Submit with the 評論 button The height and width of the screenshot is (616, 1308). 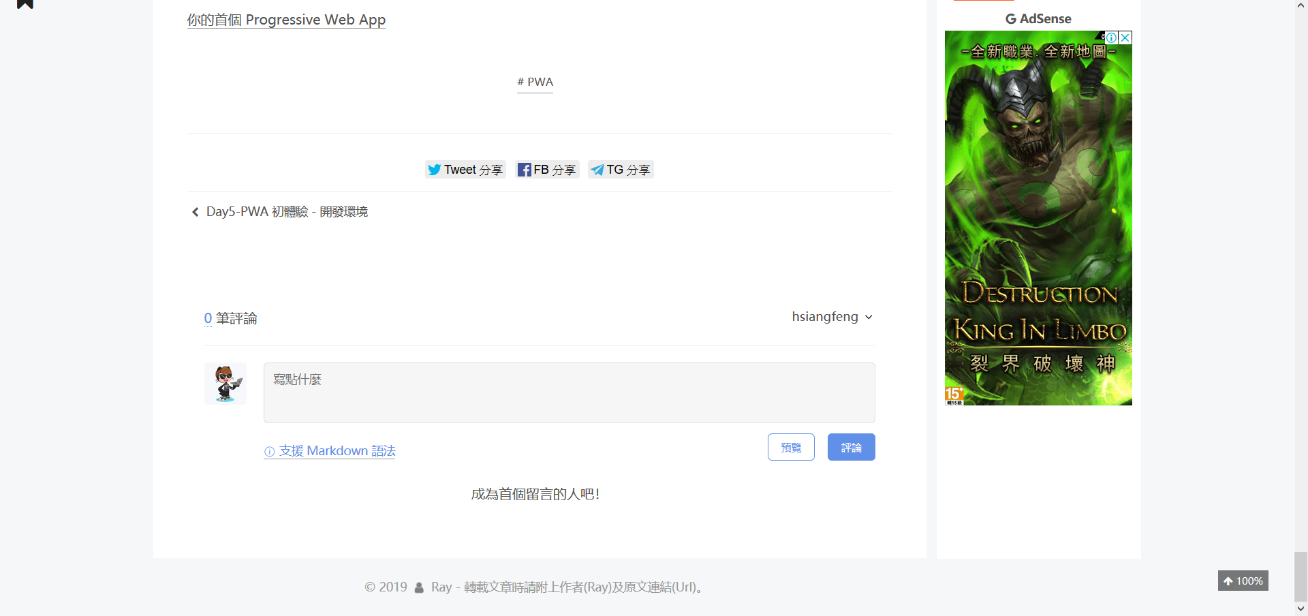pyautogui.click(x=852, y=447)
